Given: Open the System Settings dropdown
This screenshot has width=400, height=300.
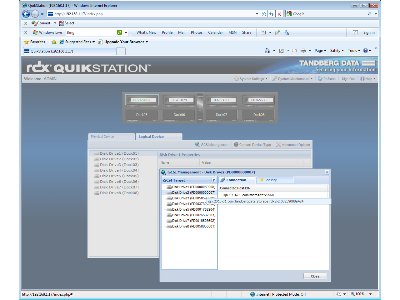Looking at the screenshot, I should pos(251,79).
